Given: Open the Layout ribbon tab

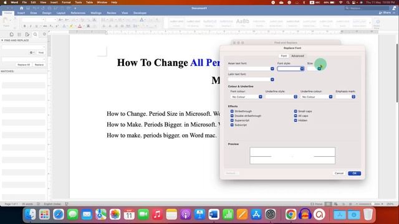Looking at the screenshot, I should [61, 13].
